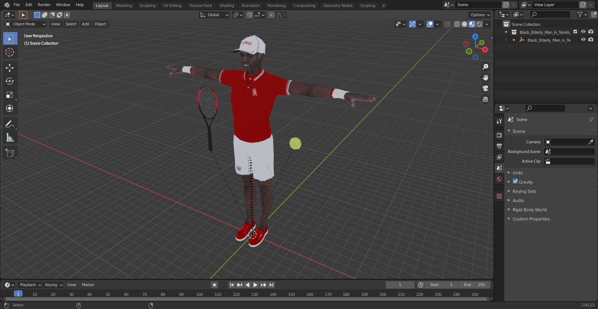The image size is (598, 309).
Task: Click the pin icon in Scene properties header
Action: point(591,120)
